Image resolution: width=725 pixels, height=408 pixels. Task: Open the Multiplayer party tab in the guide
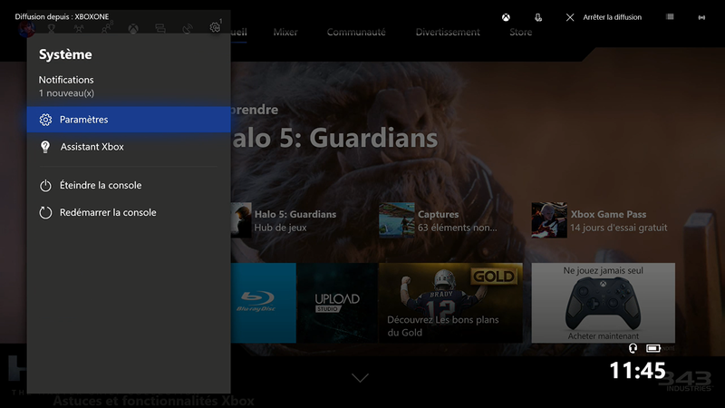point(79,29)
